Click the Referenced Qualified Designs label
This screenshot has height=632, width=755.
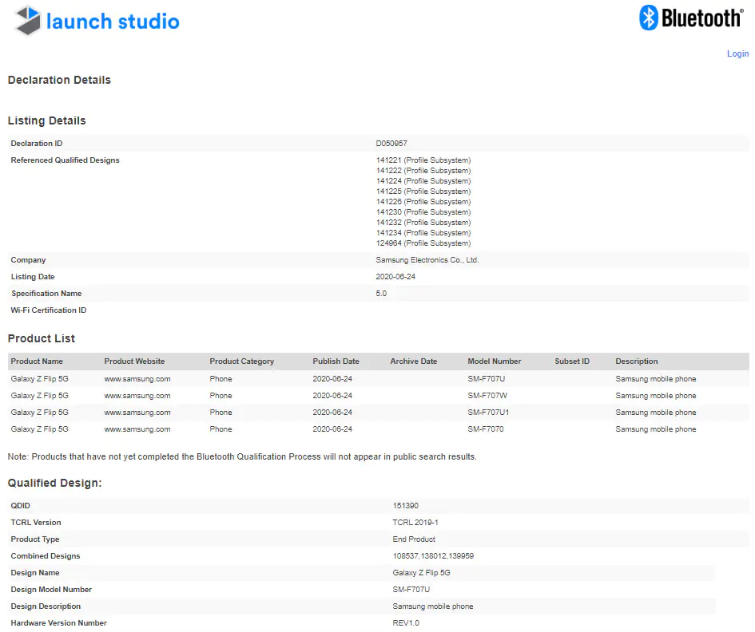click(65, 160)
